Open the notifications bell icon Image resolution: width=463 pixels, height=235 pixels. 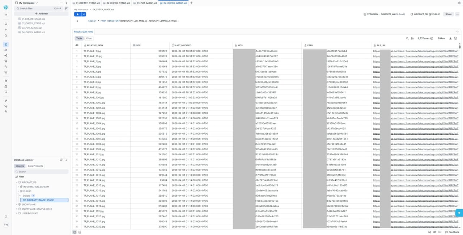tap(6, 217)
